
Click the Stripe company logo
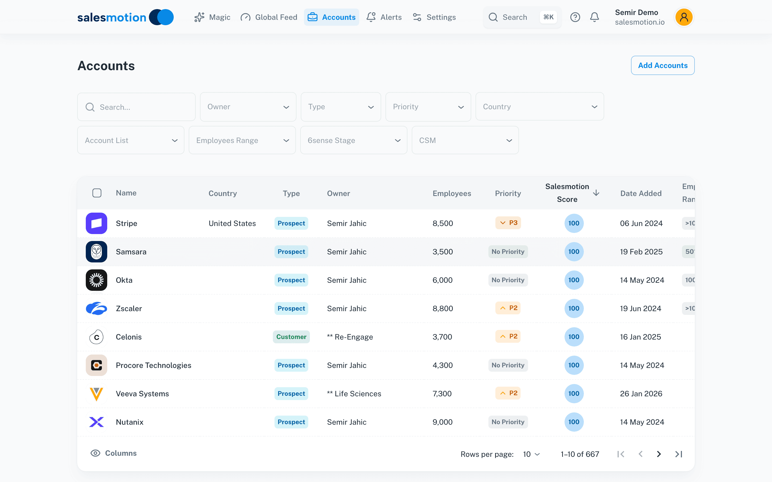pos(96,223)
